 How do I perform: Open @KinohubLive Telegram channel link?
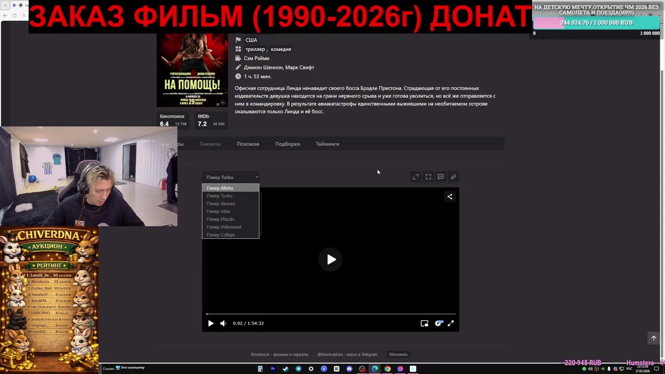coord(348,354)
